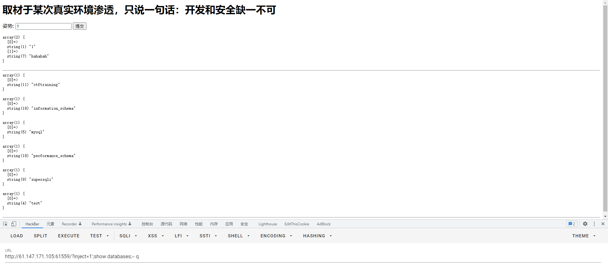
Task: Open the 元素 (Elements) tab
Action: [x=50, y=224]
